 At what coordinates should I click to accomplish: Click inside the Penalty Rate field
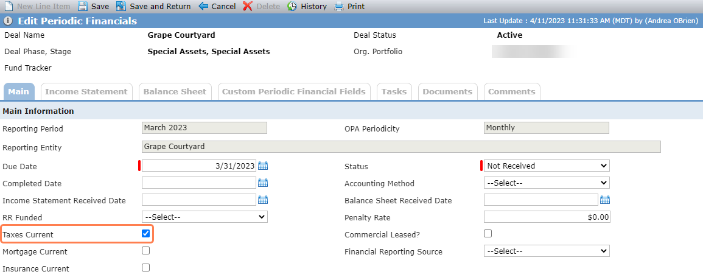(547, 217)
